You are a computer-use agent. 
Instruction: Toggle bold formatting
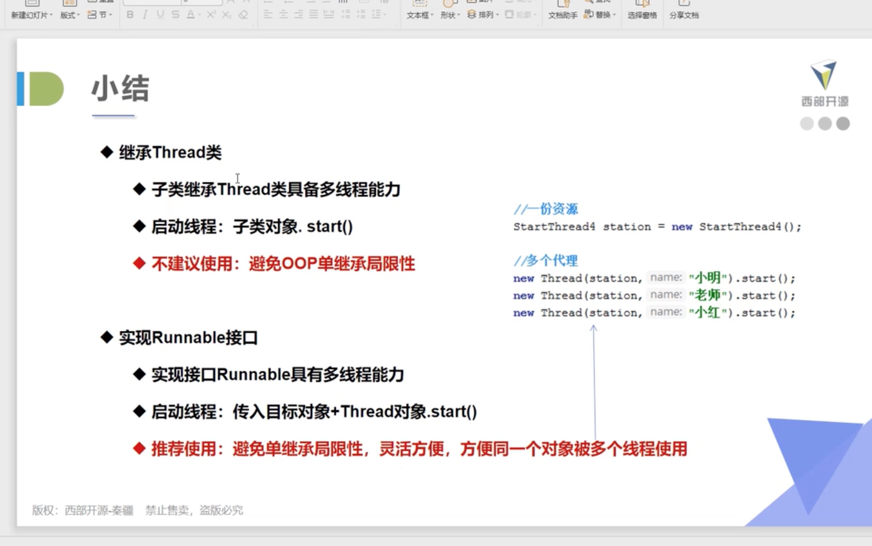pos(129,15)
